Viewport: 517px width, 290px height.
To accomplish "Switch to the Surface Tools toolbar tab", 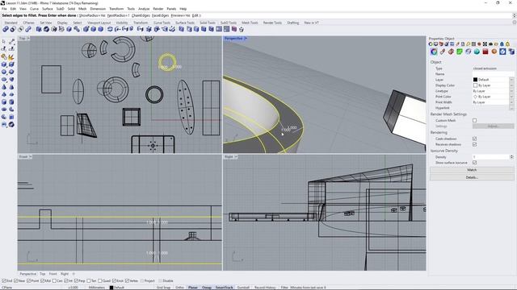I will coord(185,23).
